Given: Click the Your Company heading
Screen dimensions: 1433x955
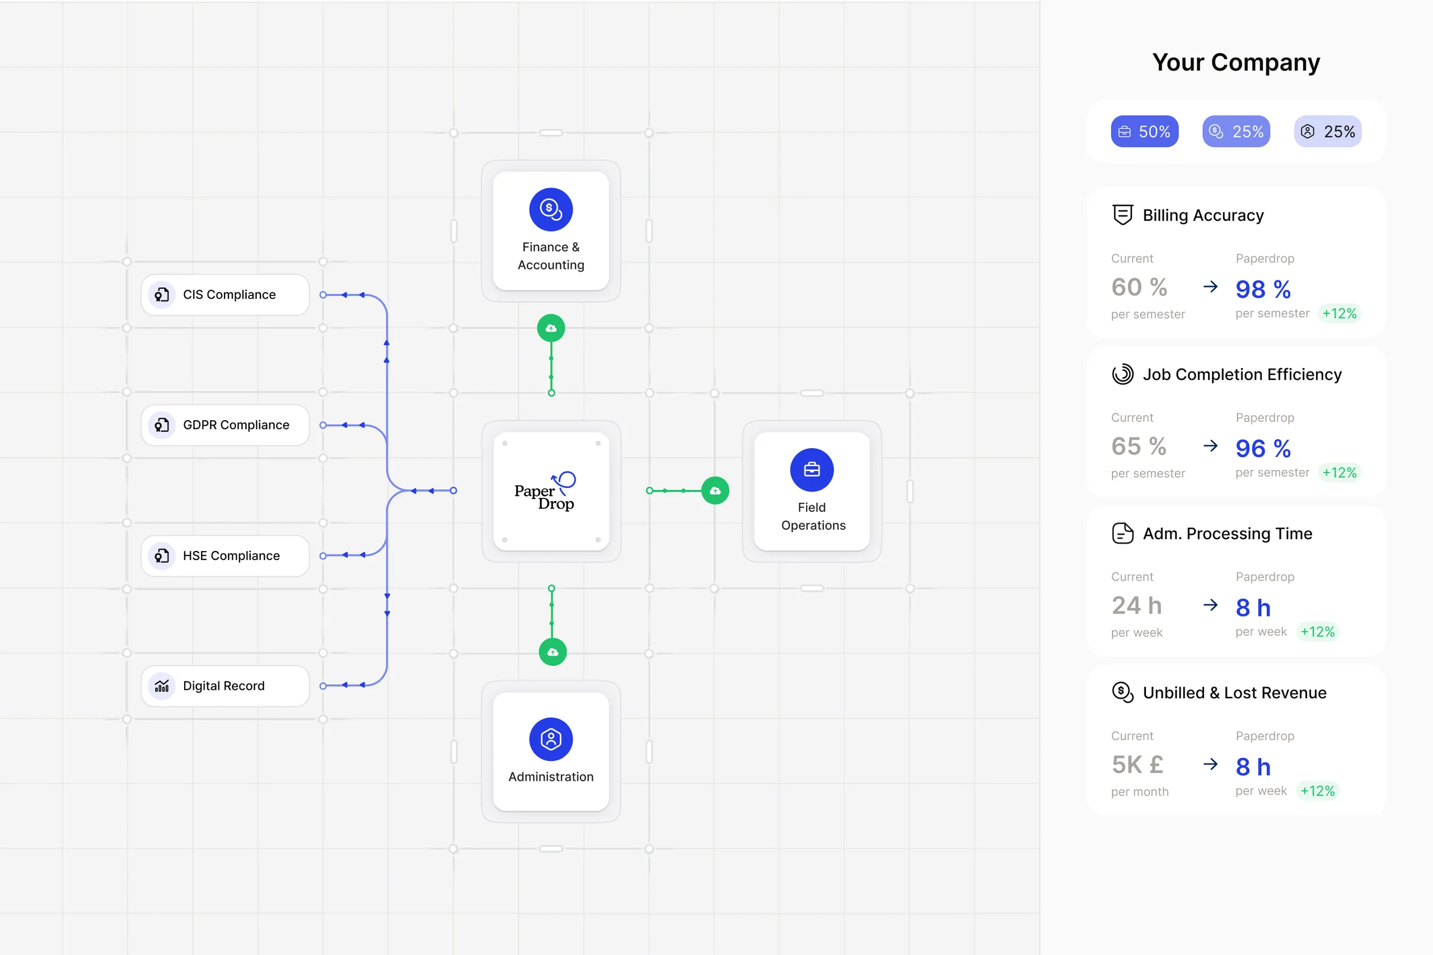Looking at the screenshot, I should click(1235, 62).
